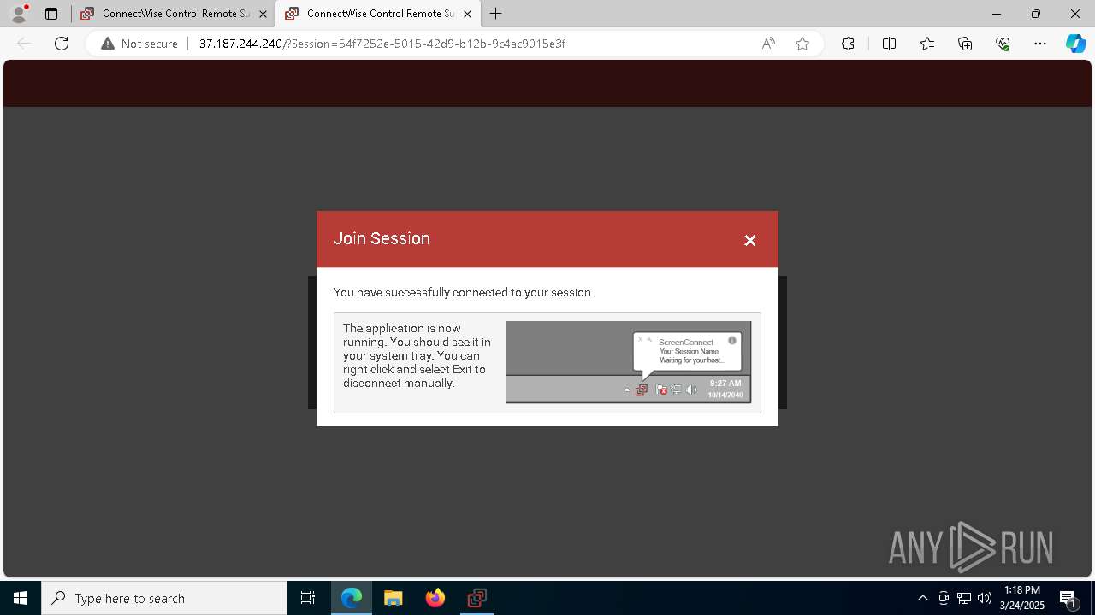Show hidden system tray icons
1095x615 pixels.
pos(923,598)
